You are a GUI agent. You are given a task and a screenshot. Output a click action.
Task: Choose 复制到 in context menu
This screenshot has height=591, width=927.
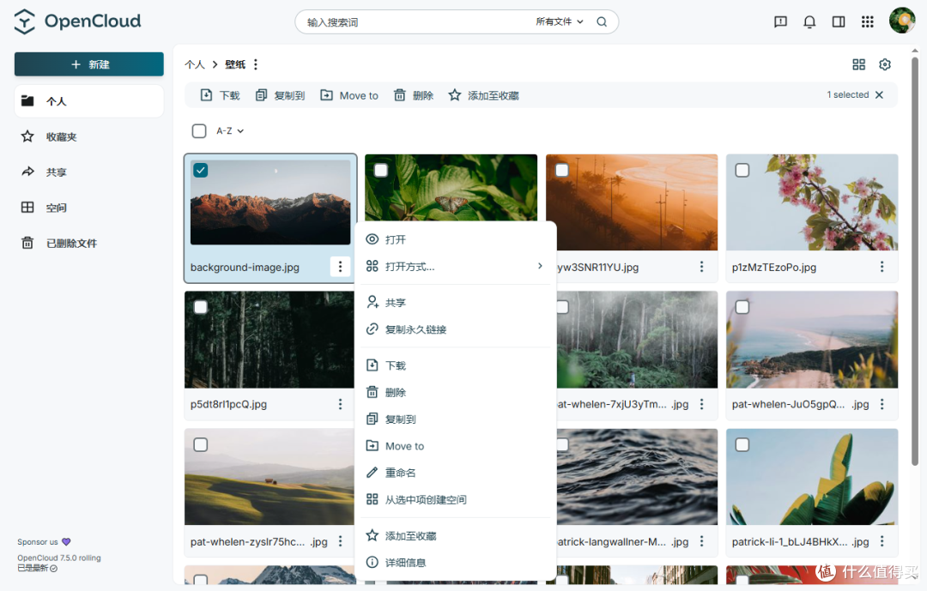point(455,419)
